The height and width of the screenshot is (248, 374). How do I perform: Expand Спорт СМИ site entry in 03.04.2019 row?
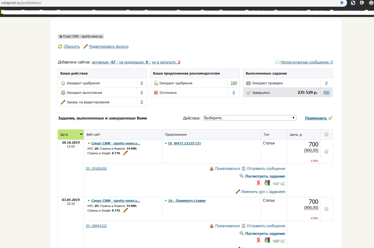tap(89, 201)
